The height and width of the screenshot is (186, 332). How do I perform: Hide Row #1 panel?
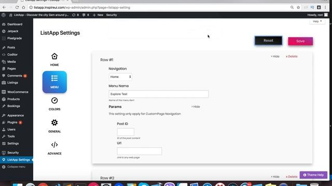275,56
